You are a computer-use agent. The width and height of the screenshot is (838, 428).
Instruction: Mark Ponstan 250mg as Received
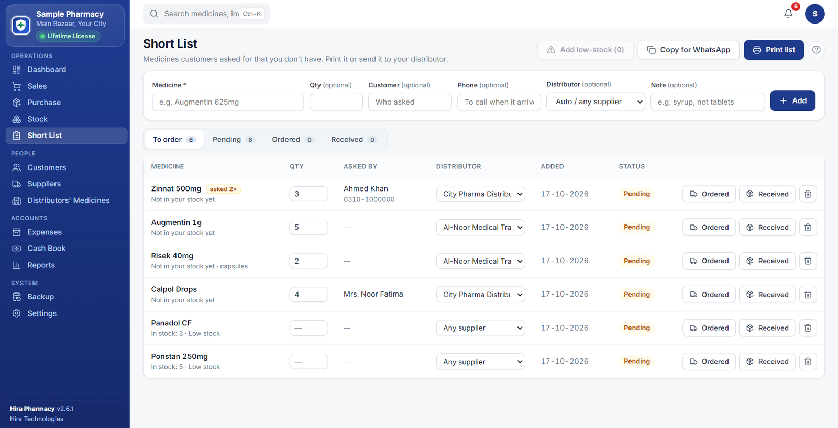pyautogui.click(x=767, y=362)
